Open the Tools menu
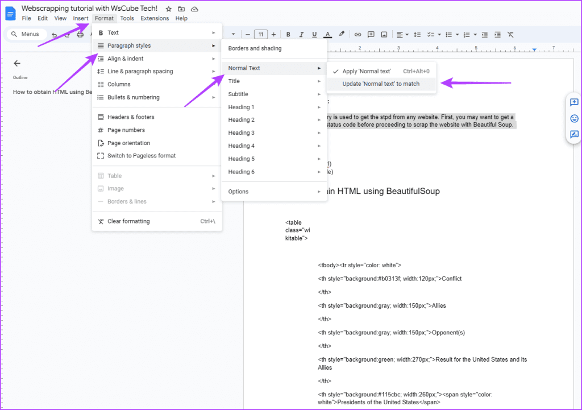Viewport: 582px width, 410px height. point(127,18)
